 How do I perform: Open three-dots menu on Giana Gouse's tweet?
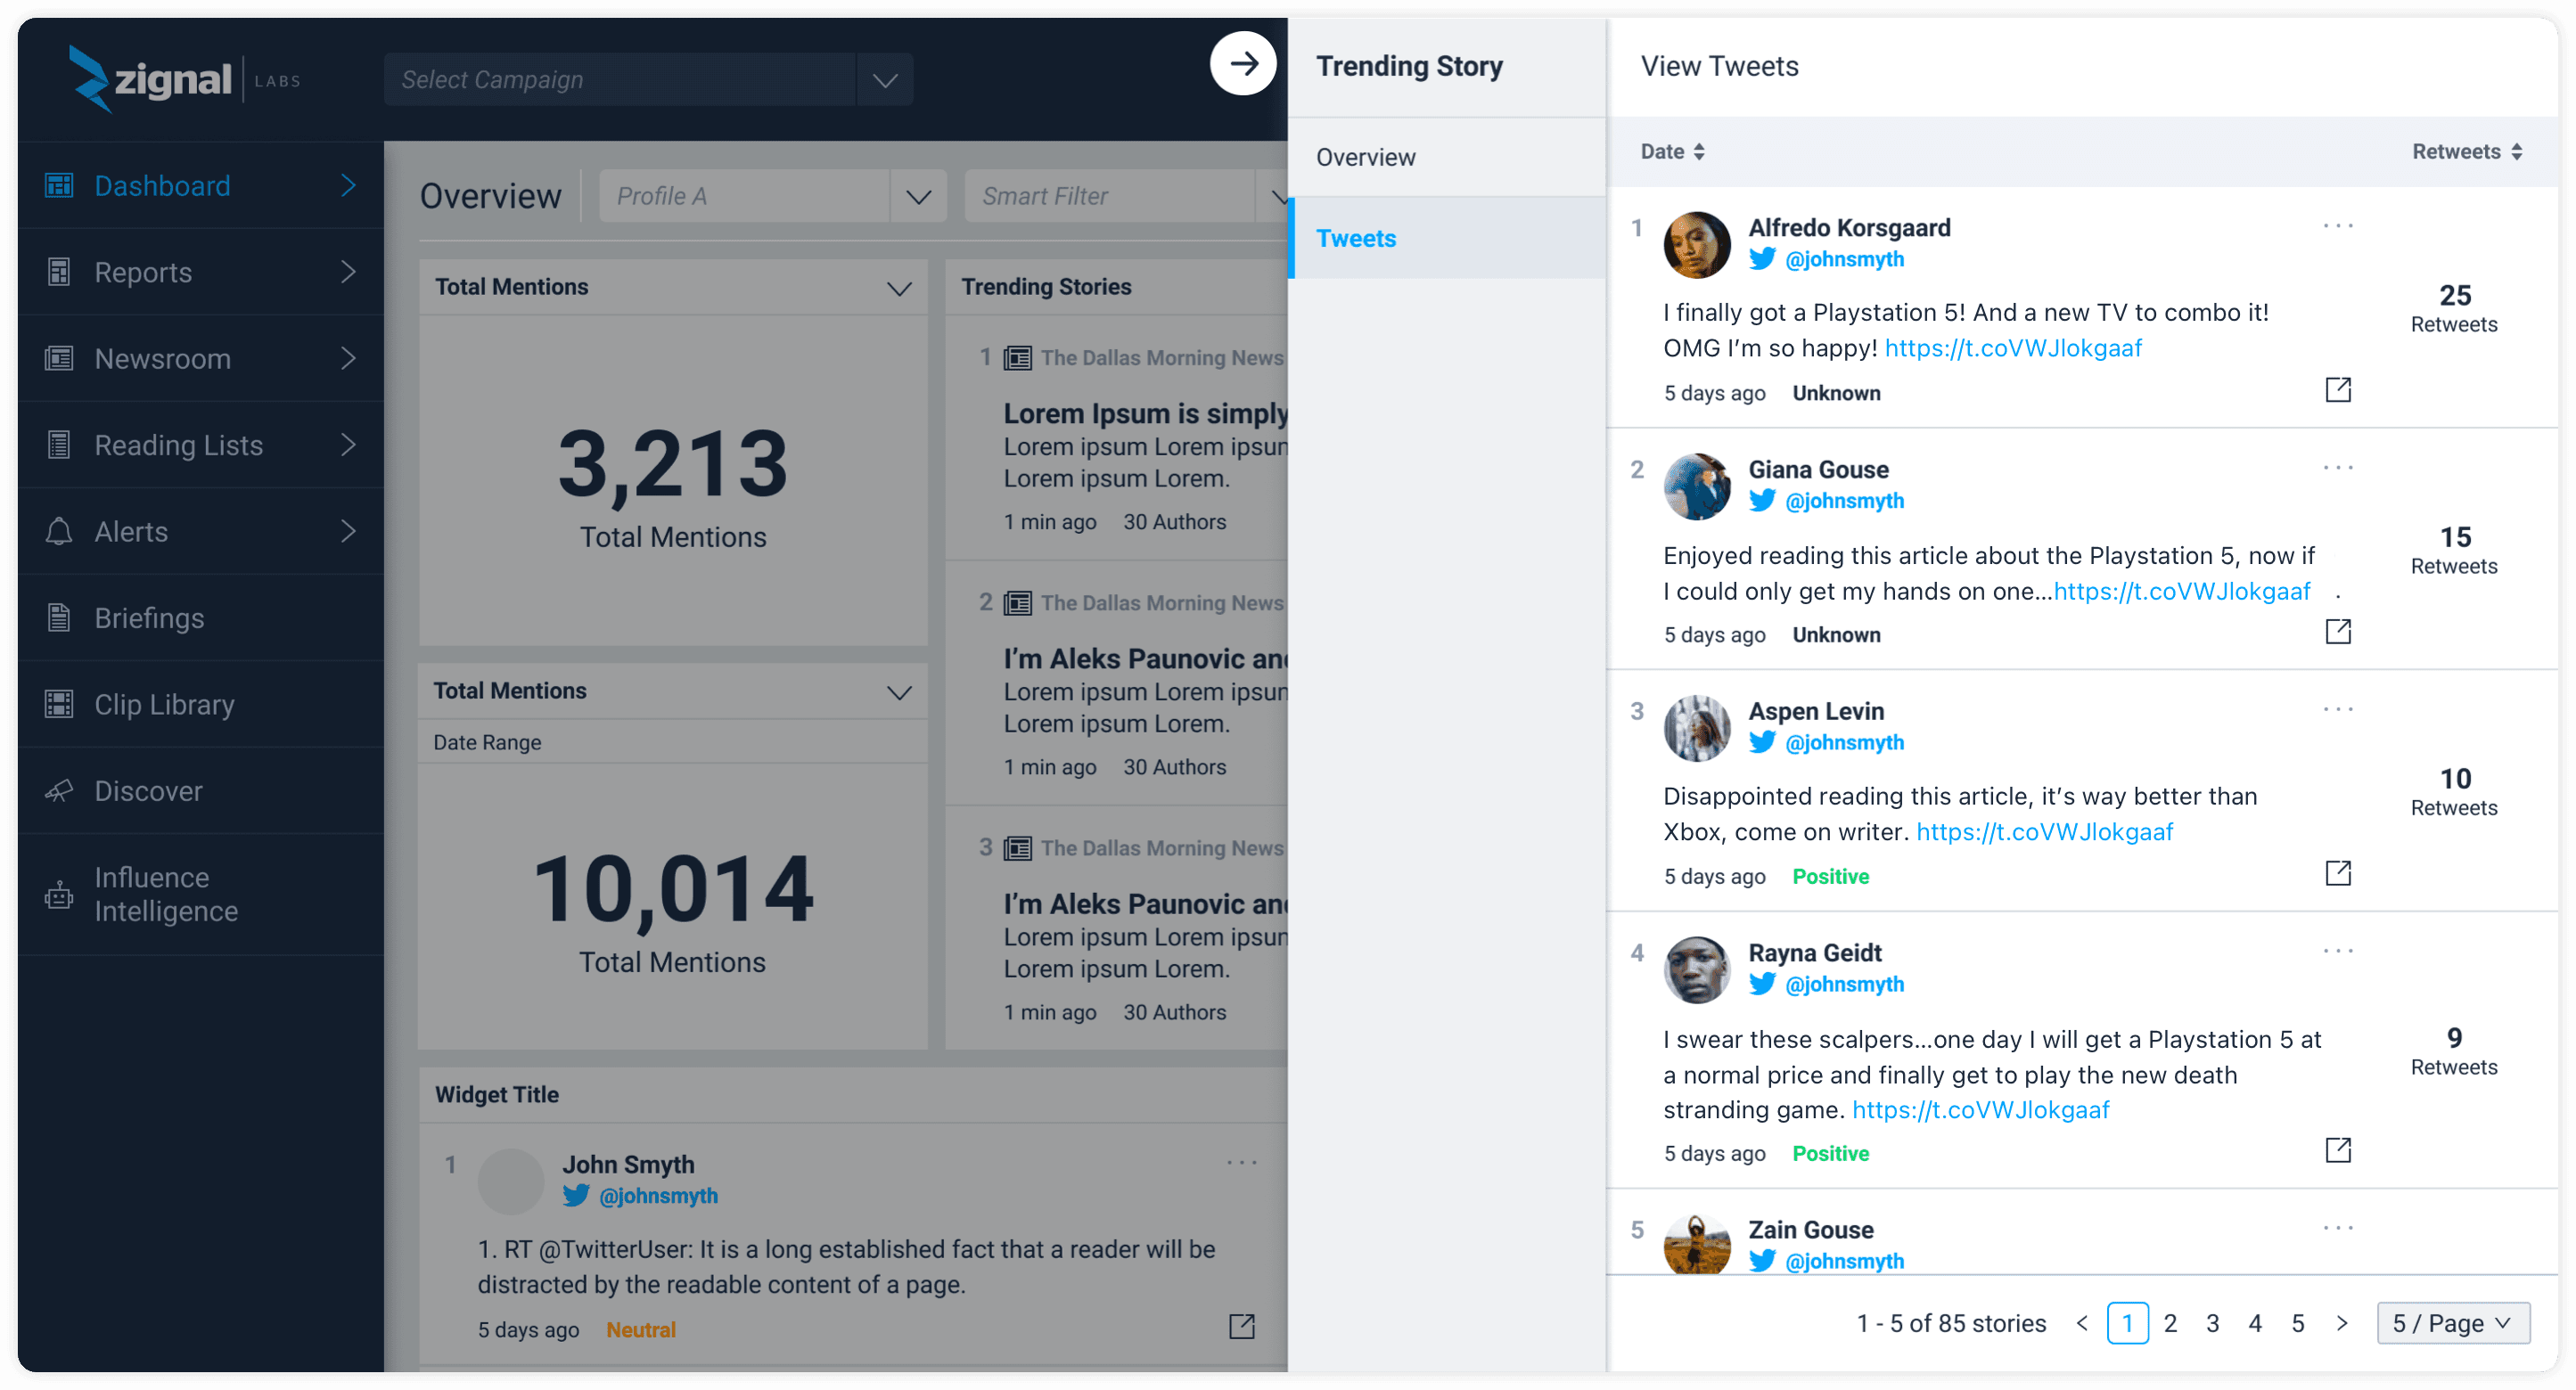[x=2338, y=468]
